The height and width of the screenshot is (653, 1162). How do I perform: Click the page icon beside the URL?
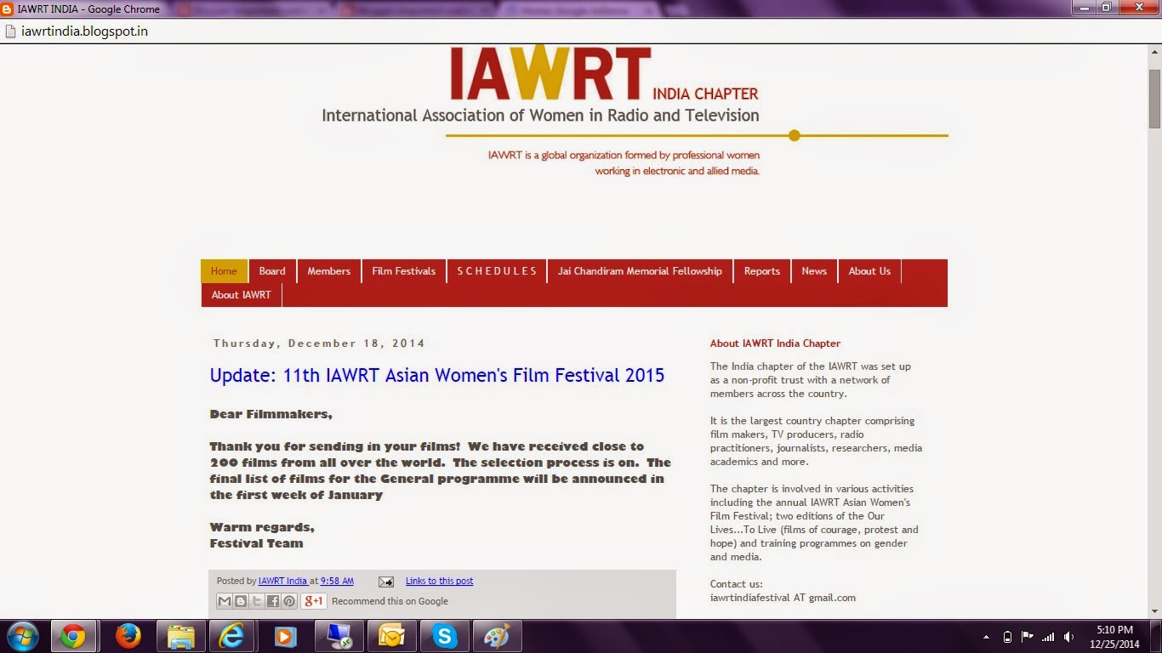pos(10,31)
